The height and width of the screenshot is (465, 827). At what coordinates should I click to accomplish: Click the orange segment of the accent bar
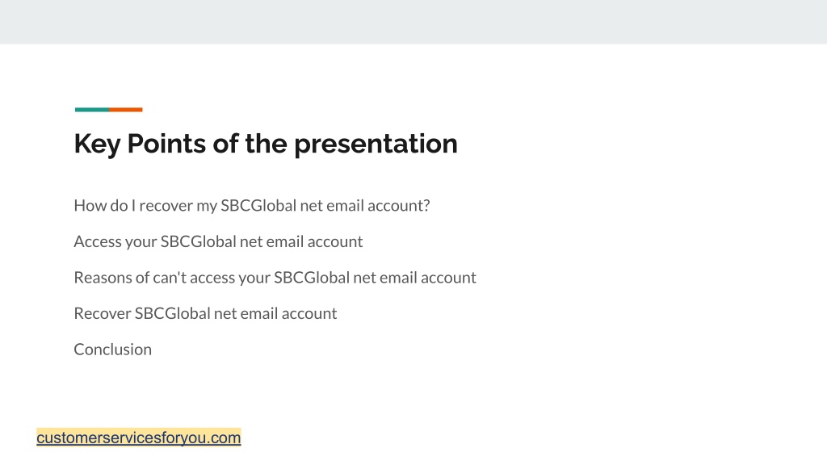tap(126, 110)
